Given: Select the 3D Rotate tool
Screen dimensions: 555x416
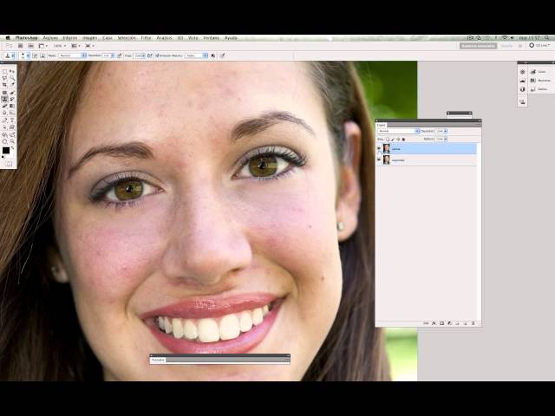Looking at the screenshot, I should pyautogui.click(x=4, y=134).
